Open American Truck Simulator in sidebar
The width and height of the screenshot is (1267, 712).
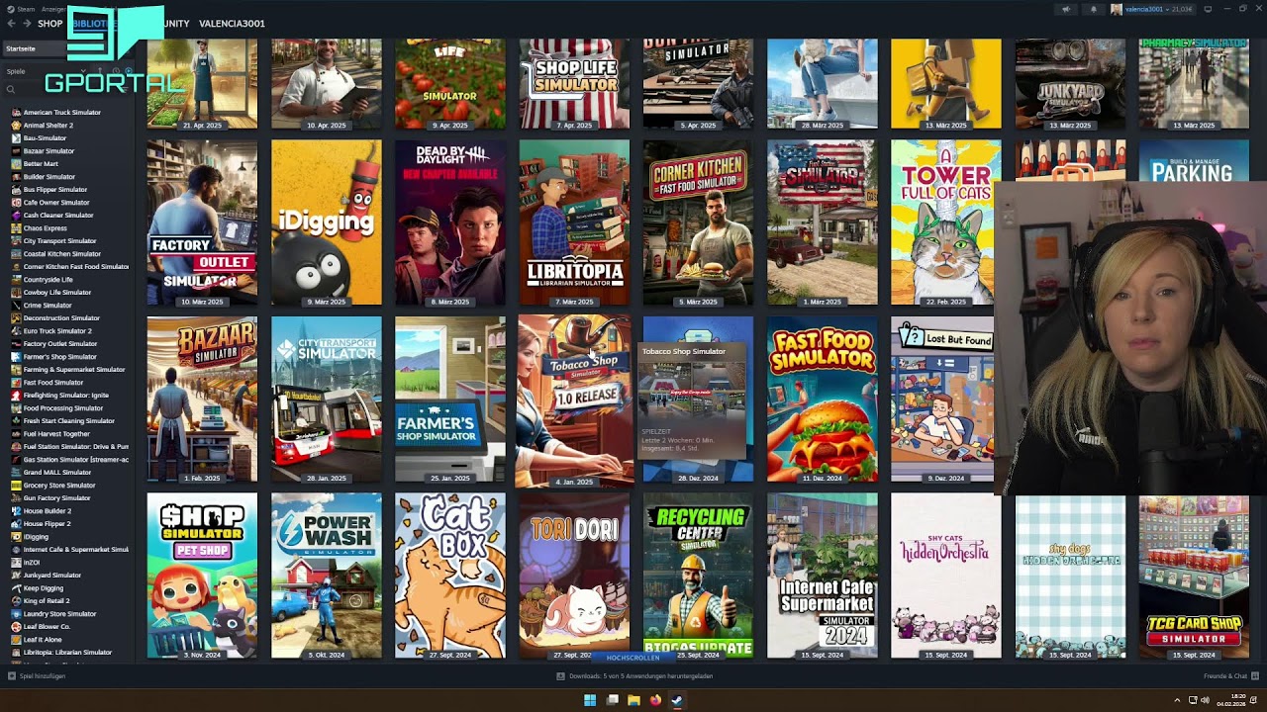(x=62, y=113)
